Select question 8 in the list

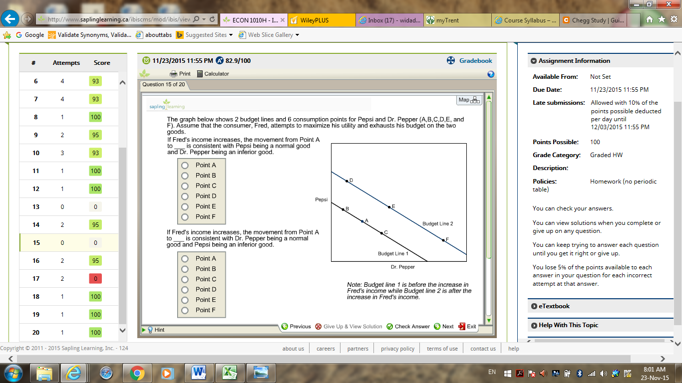(x=69, y=117)
